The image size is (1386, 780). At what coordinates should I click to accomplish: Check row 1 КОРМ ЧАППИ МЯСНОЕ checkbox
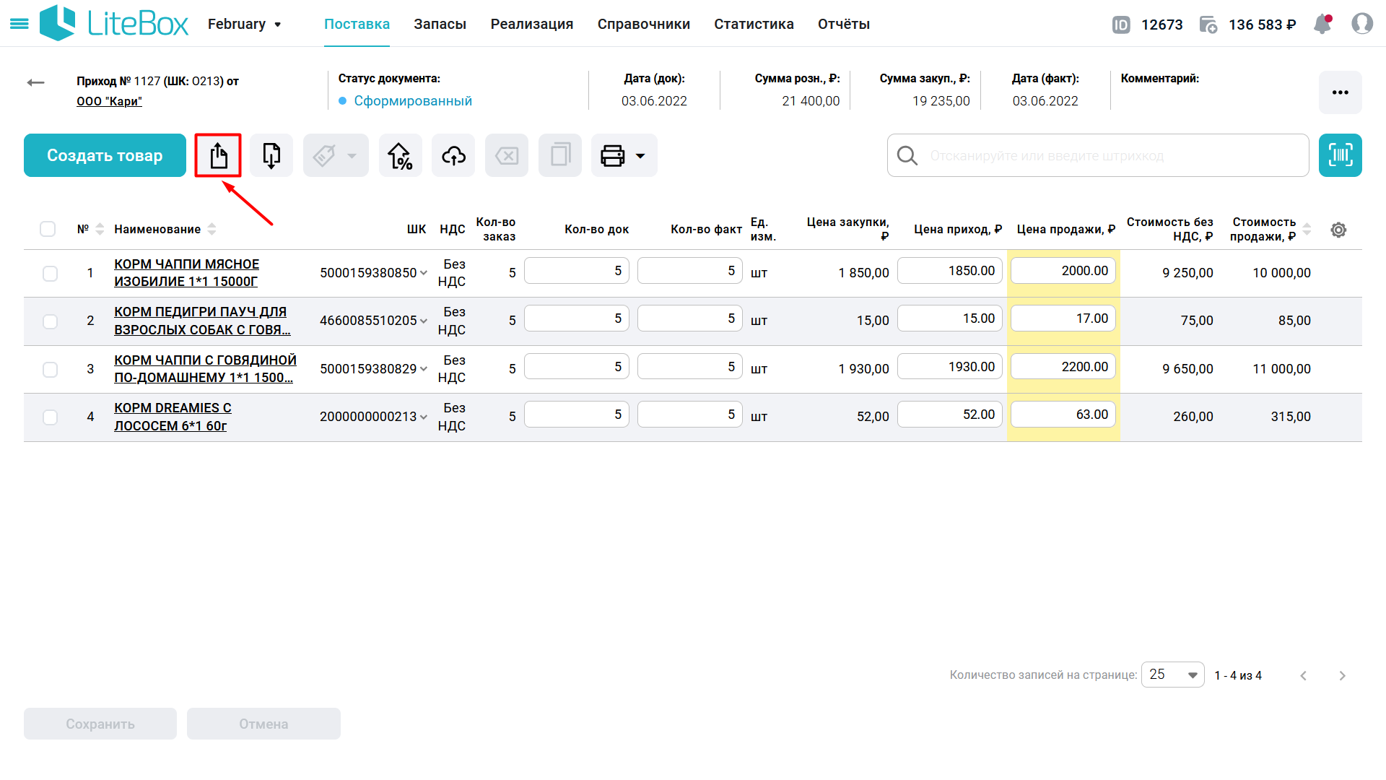[x=50, y=274]
